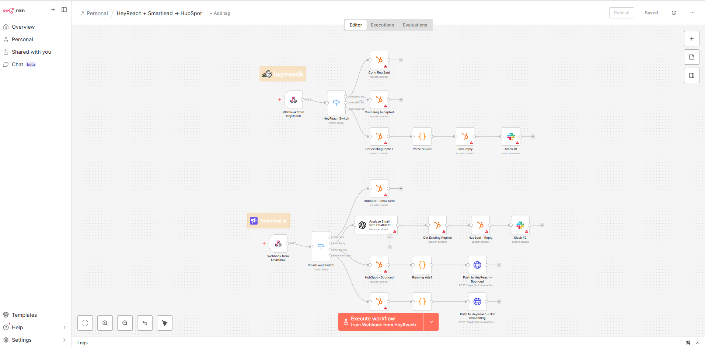Open the Conn Req Accepted HubSpot node
Screen dimensions: 705x348
tap(379, 100)
